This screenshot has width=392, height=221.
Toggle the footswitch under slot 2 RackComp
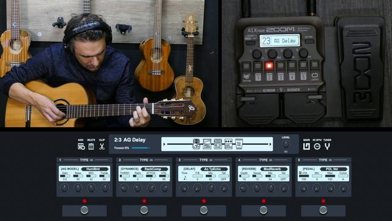pos(144,210)
